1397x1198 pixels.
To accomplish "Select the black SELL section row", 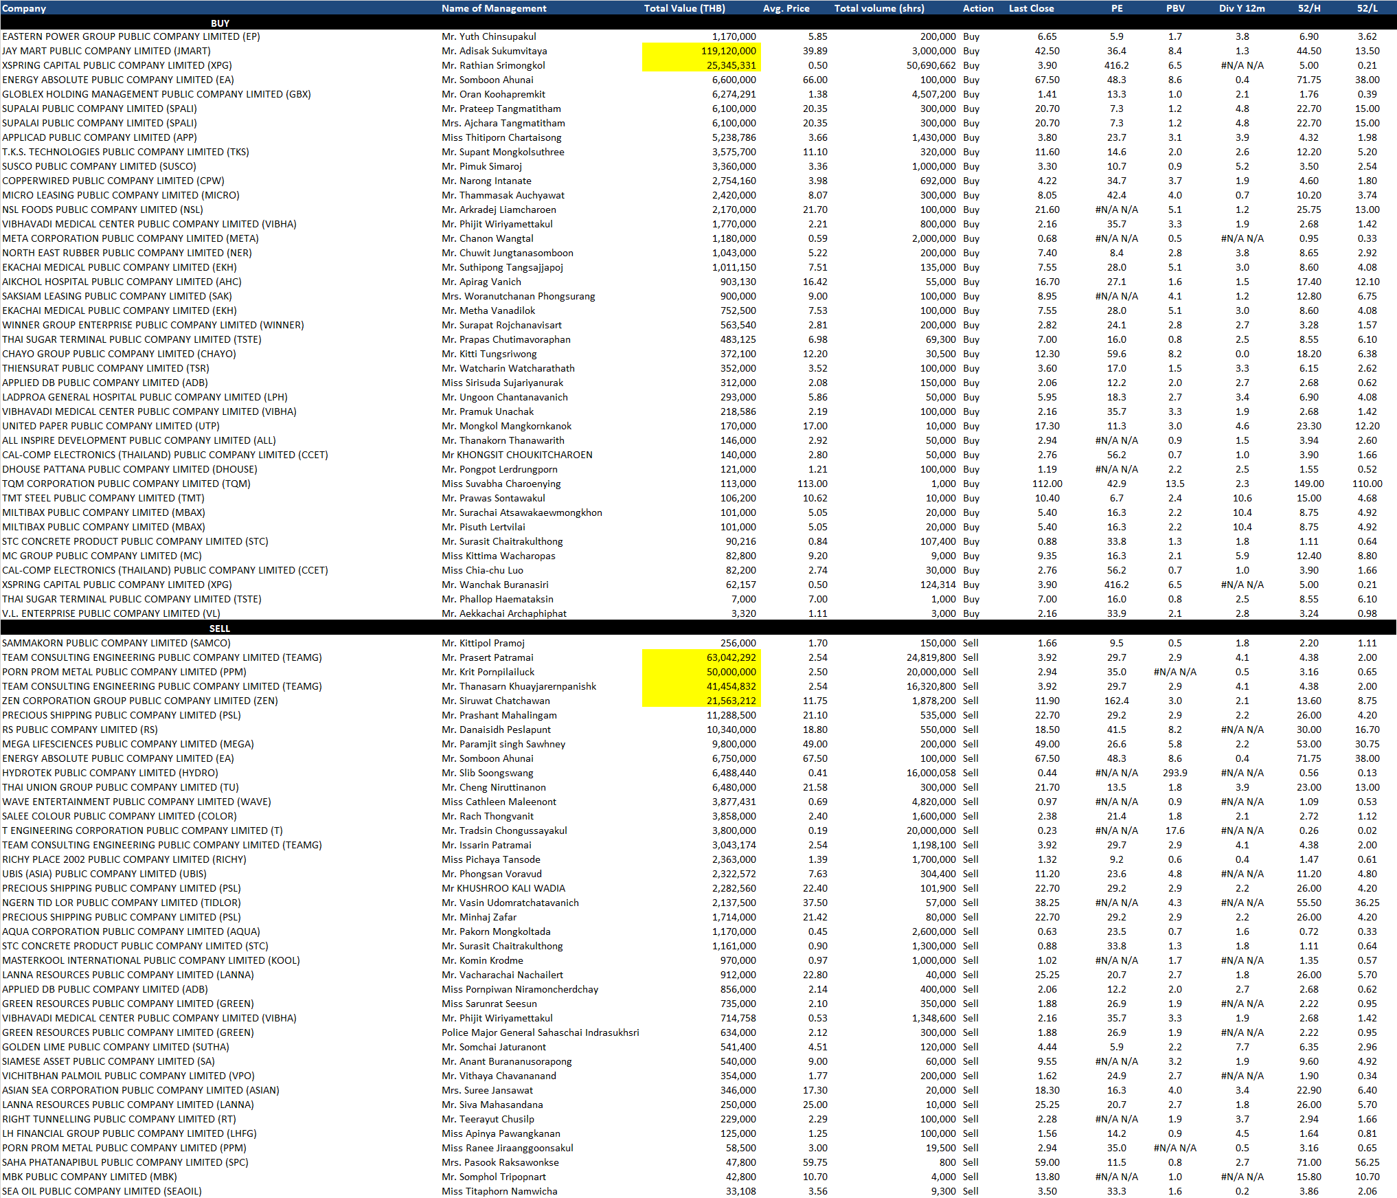I will 220,629.
